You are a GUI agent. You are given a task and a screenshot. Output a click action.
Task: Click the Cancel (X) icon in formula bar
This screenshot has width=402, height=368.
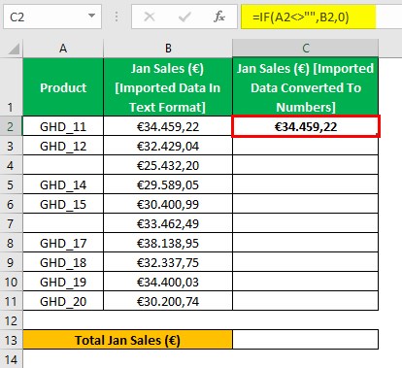(x=150, y=17)
